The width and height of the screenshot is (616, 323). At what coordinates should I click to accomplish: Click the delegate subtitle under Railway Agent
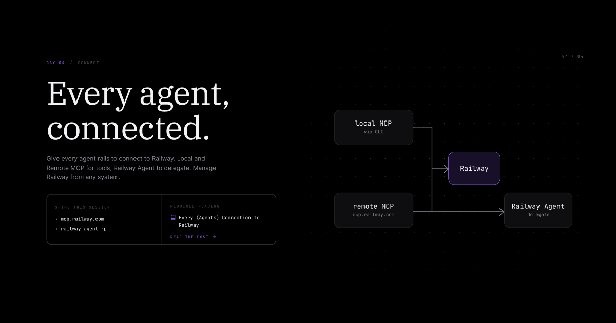click(x=538, y=215)
